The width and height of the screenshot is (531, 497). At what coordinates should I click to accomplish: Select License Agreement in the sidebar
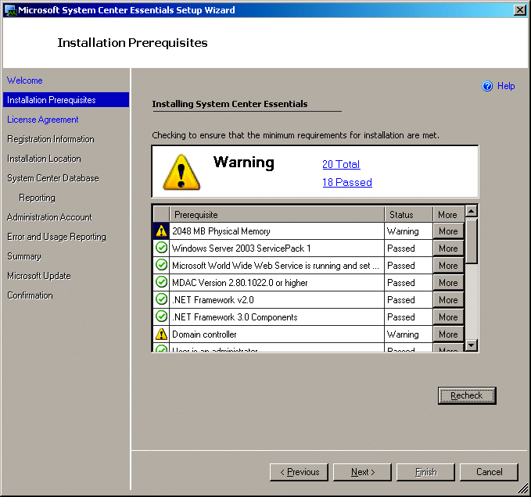point(43,120)
